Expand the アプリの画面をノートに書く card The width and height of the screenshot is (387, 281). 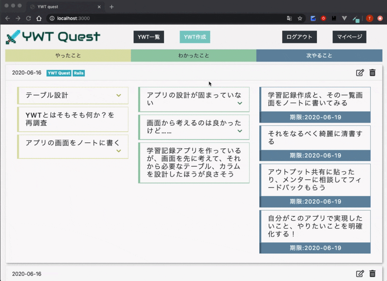(119, 152)
